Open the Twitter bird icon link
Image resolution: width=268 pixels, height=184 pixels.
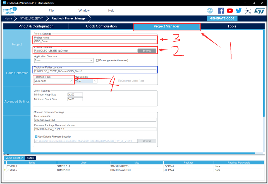[239, 11]
